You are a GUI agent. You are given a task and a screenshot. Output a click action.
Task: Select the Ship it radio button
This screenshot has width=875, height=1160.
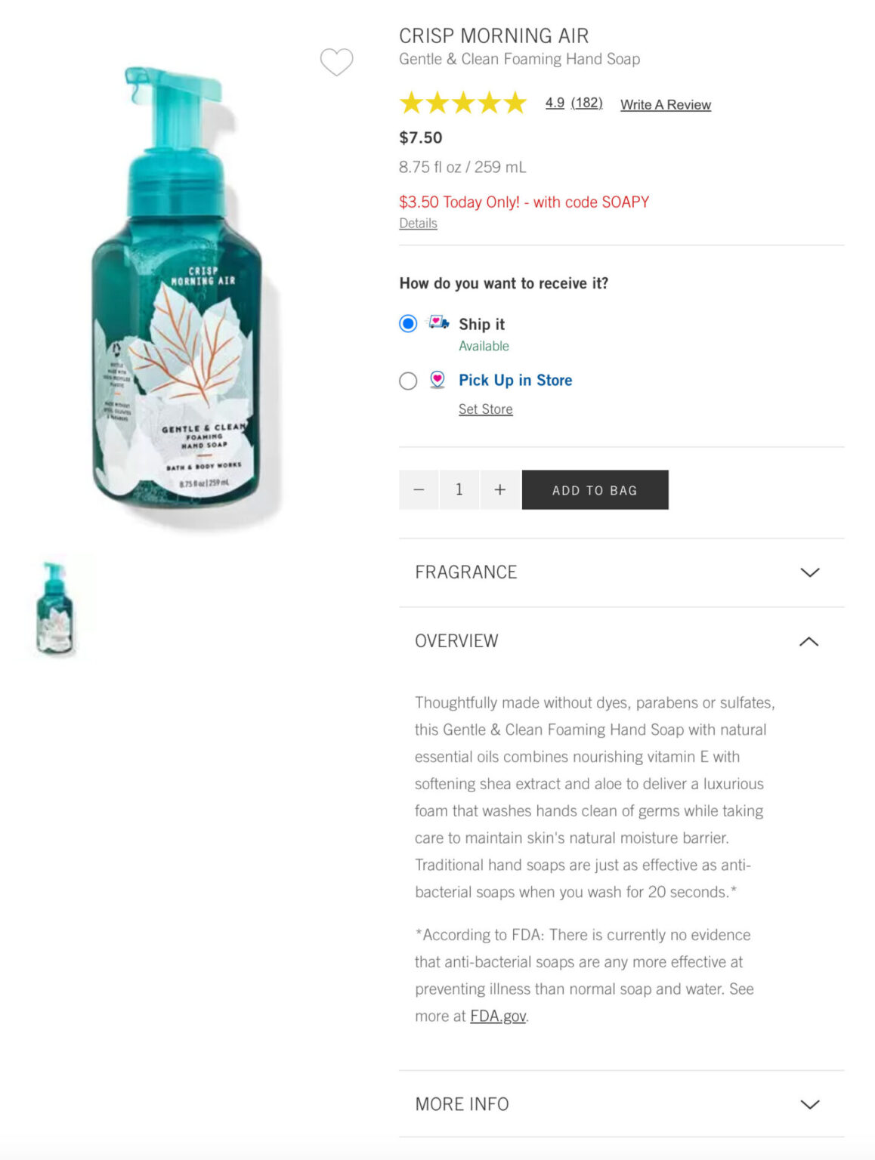click(x=408, y=324)
